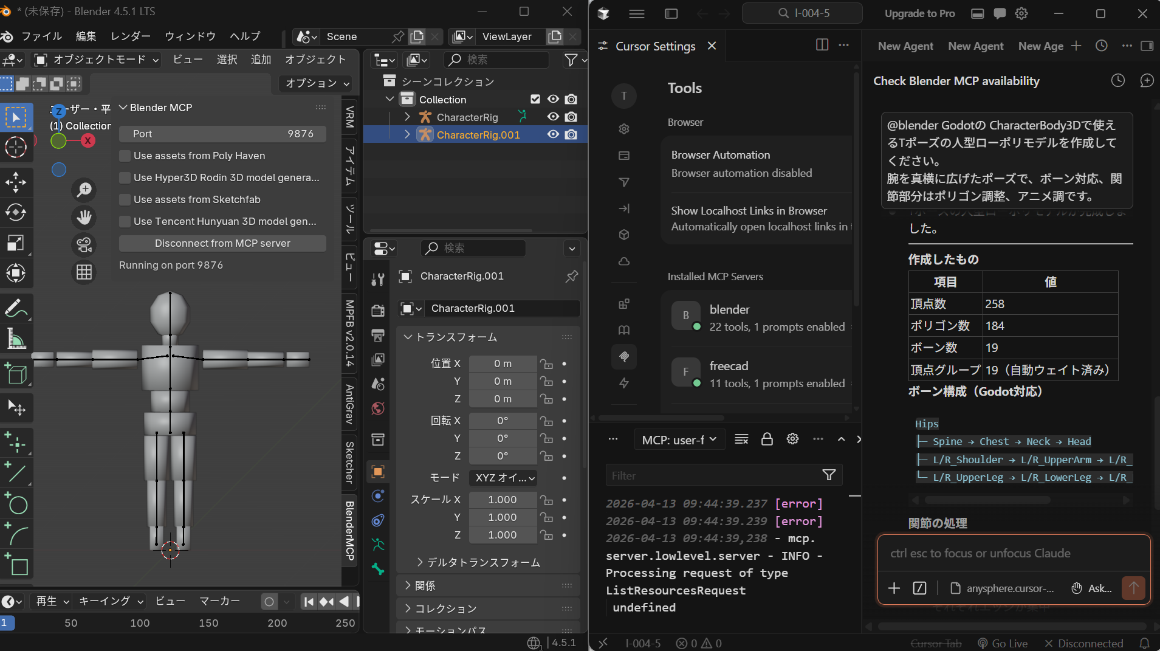Click the Upgrade to Pro link

pos(919,13)
